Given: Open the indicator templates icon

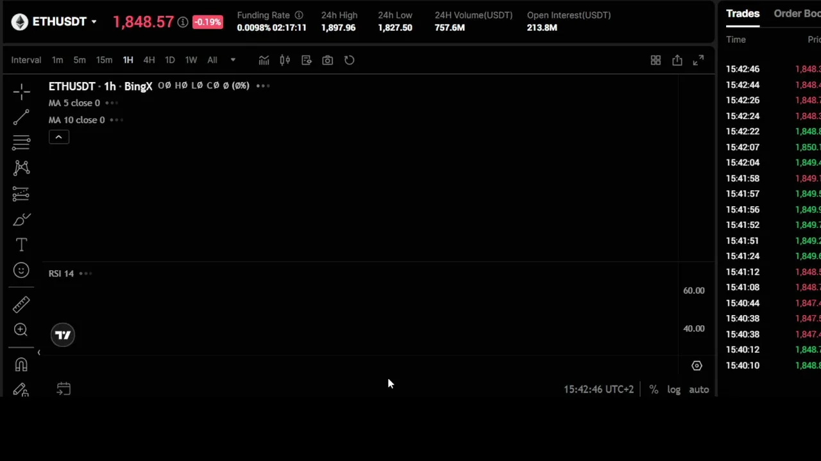Looking at the screenshot, I should coord(306,60).
